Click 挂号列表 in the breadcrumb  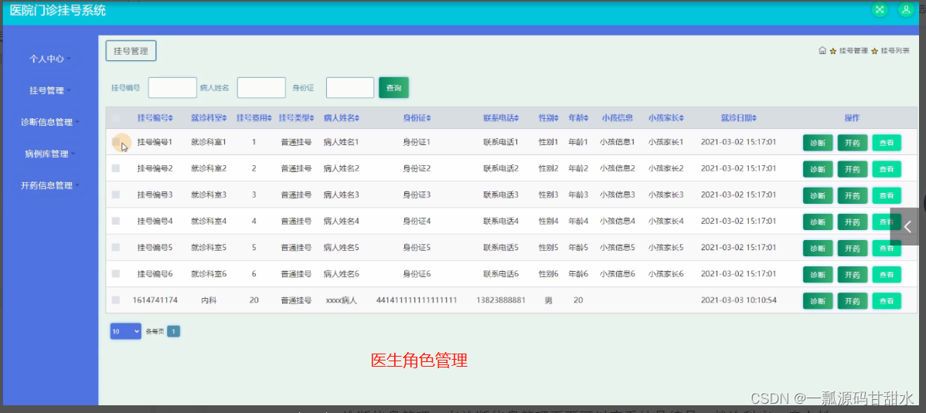coord(895,51)
